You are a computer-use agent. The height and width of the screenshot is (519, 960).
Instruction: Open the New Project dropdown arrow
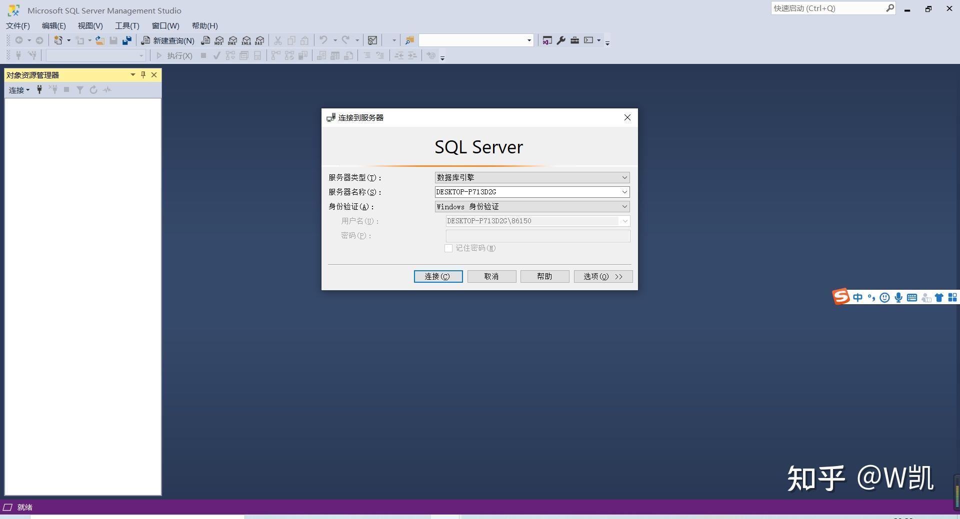click(x=68, y=40)
